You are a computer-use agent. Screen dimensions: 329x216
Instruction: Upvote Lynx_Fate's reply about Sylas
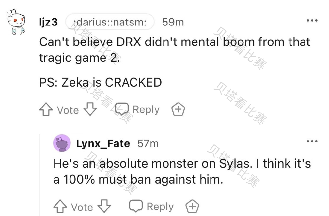pos(60,207)
